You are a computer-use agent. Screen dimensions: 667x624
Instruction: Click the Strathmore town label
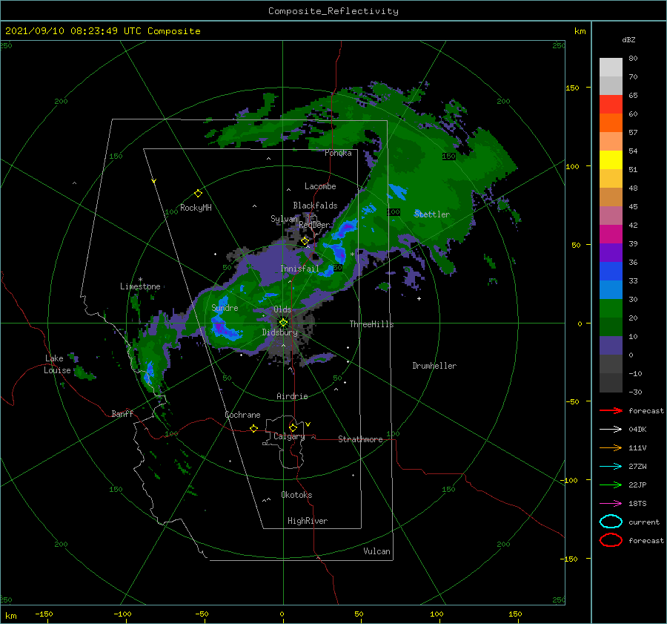(x=360, y=439)
